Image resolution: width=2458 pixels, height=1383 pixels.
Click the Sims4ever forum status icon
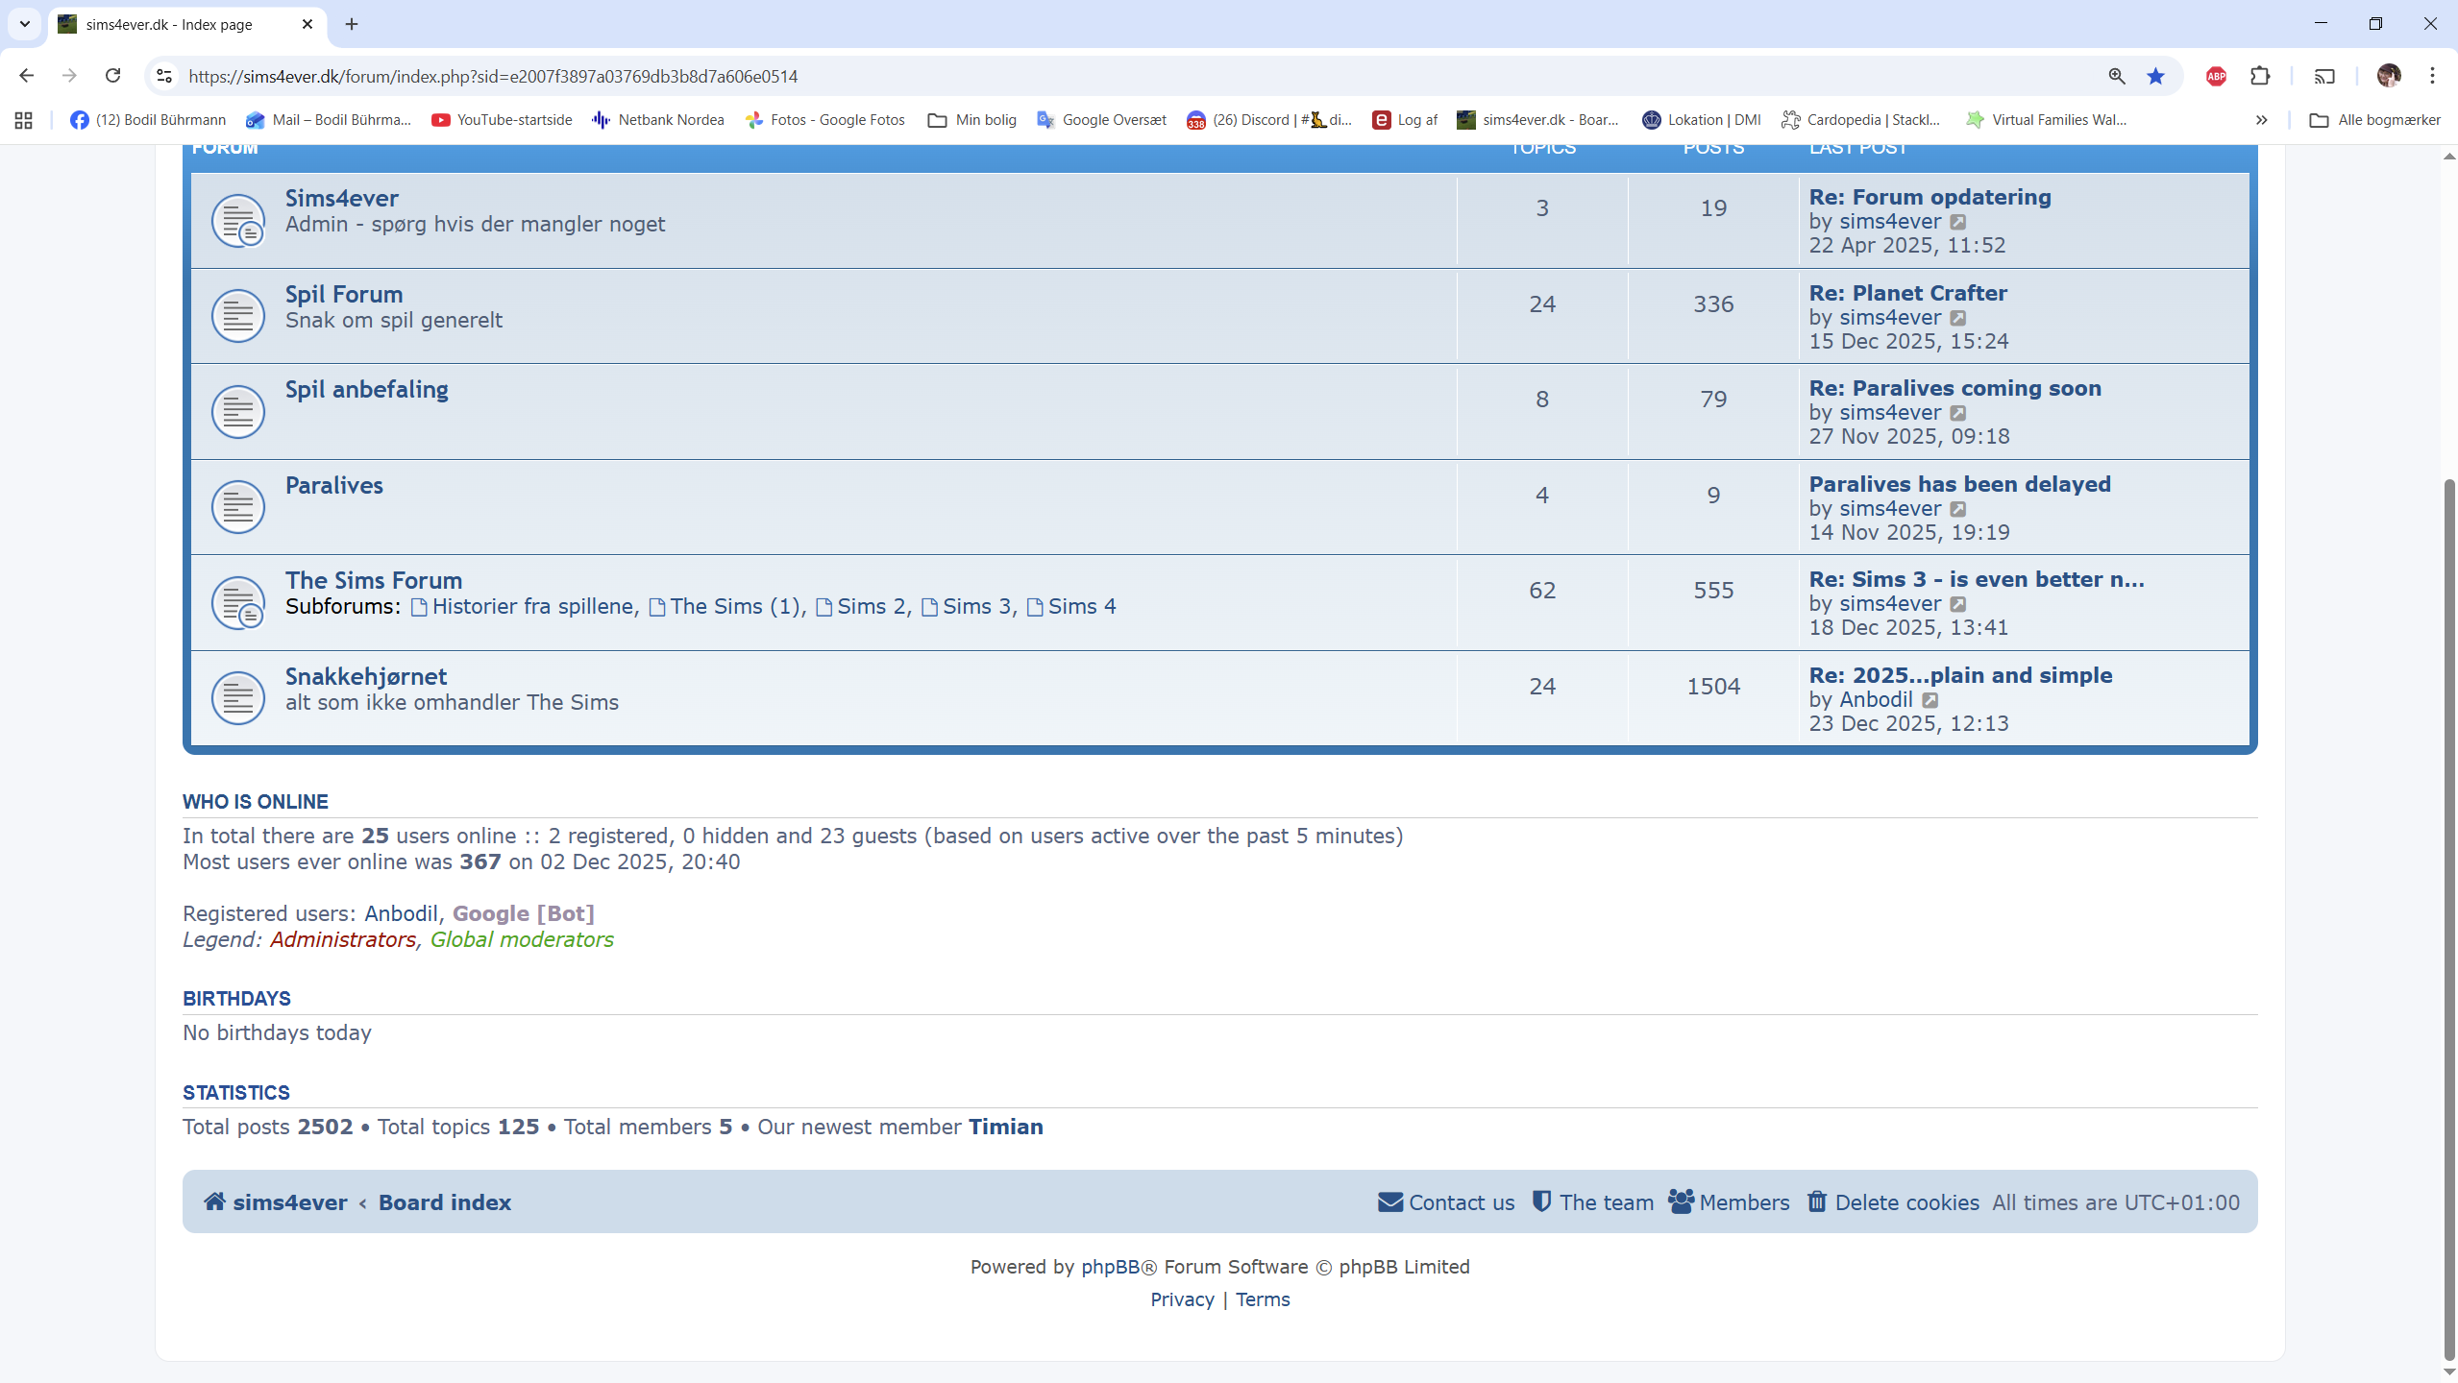click(237, 220)
